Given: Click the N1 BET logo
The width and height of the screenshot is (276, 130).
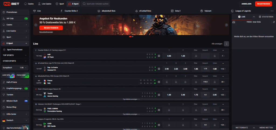Looking at the screenshot, I should (x=11, y=4).
